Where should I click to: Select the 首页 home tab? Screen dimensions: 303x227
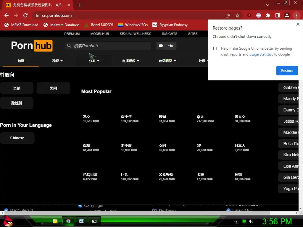21,61
